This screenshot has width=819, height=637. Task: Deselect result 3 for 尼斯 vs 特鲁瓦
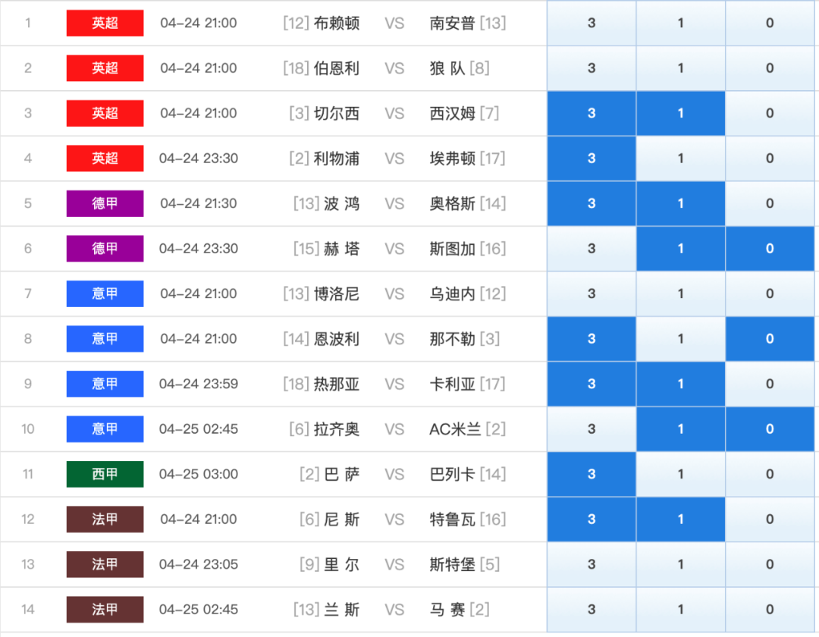(x=591, y=519)
